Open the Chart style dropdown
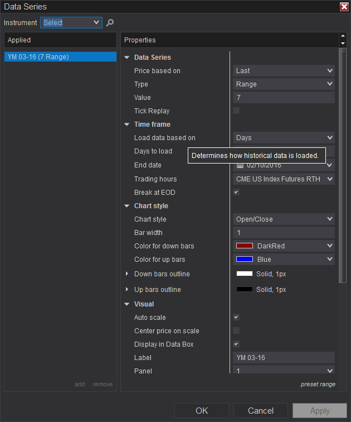Screen dimensions: 351x422 [x=283, y=219]
